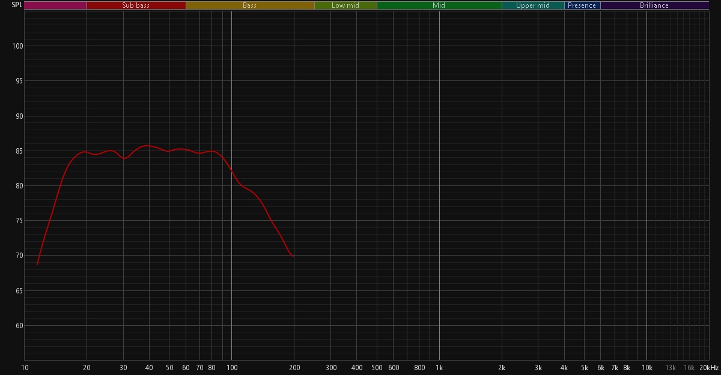The height and width of the screenshot is (375, 721).
Task: Click the 100 value on SPL axis
Action: coord(17,46)
